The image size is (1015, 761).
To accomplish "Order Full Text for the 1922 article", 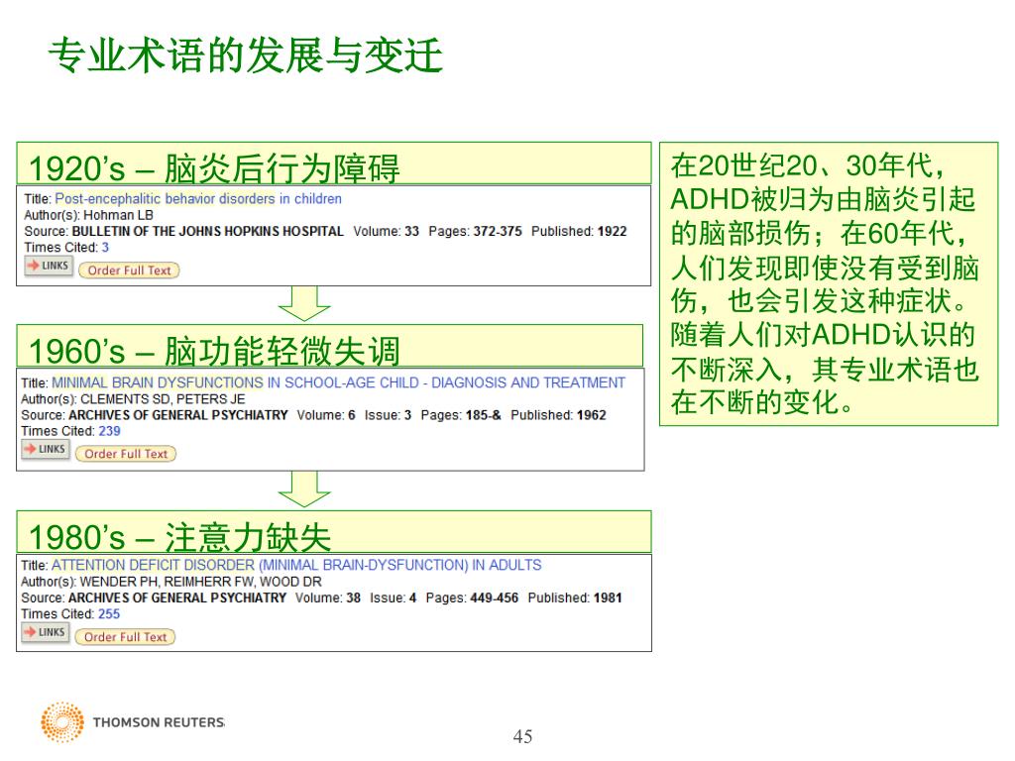I will coord(129,271).
